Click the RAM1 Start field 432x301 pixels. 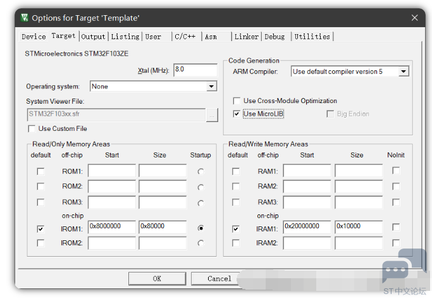coord(307,171)
